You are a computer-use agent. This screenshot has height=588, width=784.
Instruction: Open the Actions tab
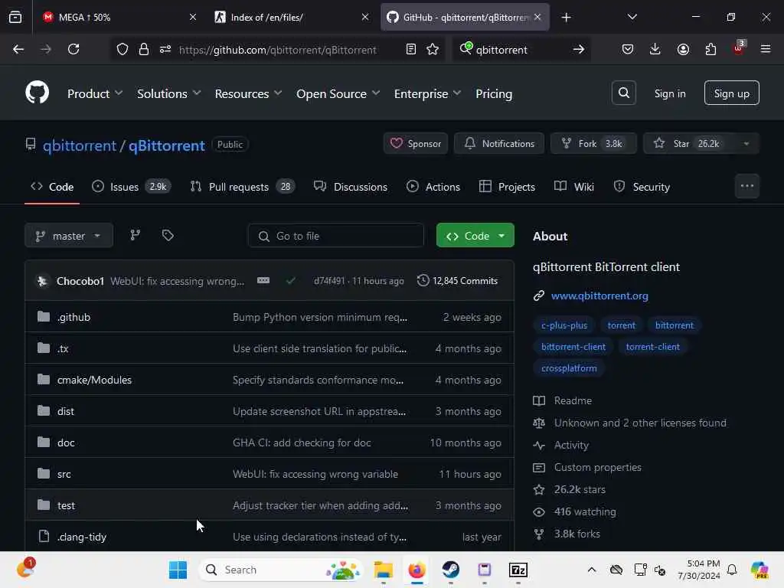(x=433, y=187)
